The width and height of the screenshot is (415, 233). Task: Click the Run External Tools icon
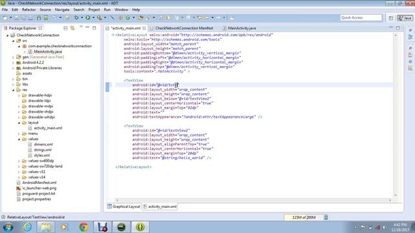(x=99, y=17)
